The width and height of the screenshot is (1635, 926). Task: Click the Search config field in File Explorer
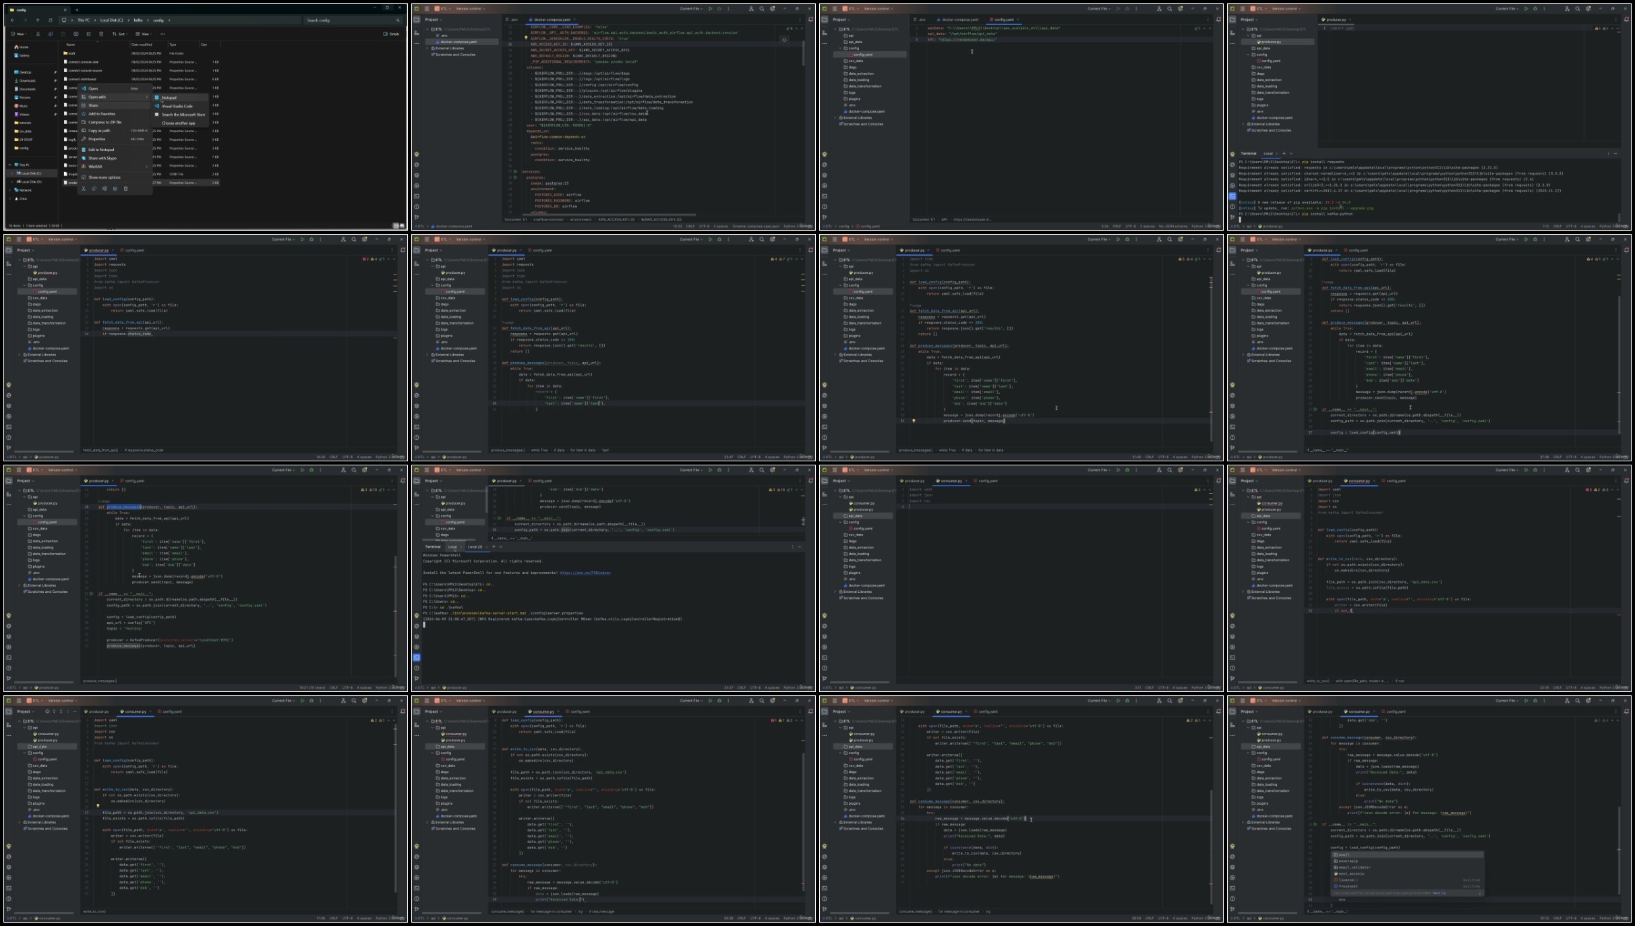click(352, 20)
